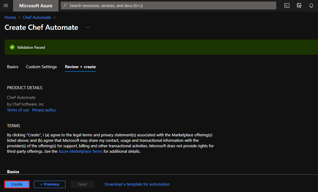Click the green Validation Passed checkmark
Viewport: 318px width, 192px height.
click(x=12, y=47)
